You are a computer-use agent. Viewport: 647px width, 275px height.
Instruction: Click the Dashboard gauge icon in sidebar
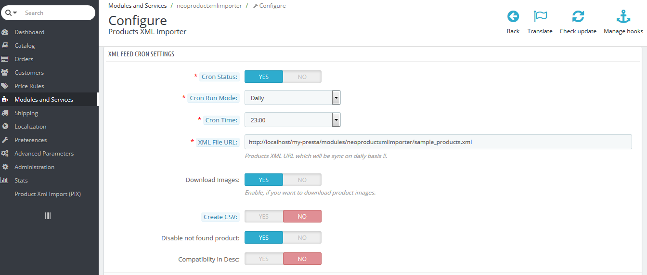[5, 32]
